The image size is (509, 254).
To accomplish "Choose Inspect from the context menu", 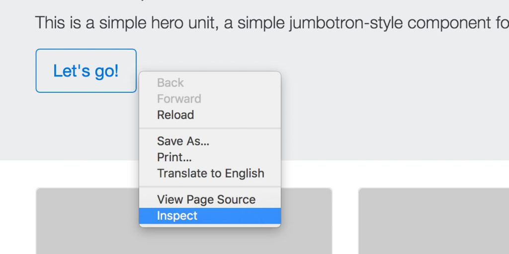I will click(210, 216).
